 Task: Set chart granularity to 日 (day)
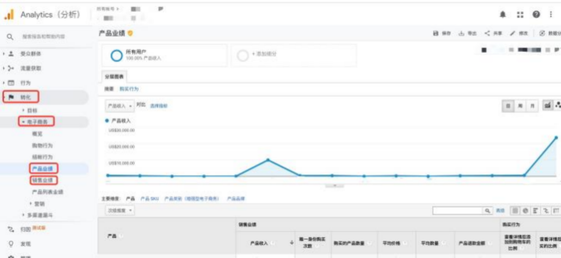click(509, 106)
